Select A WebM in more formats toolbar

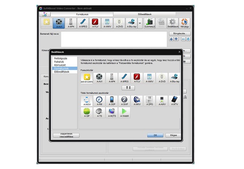point(124,113)
